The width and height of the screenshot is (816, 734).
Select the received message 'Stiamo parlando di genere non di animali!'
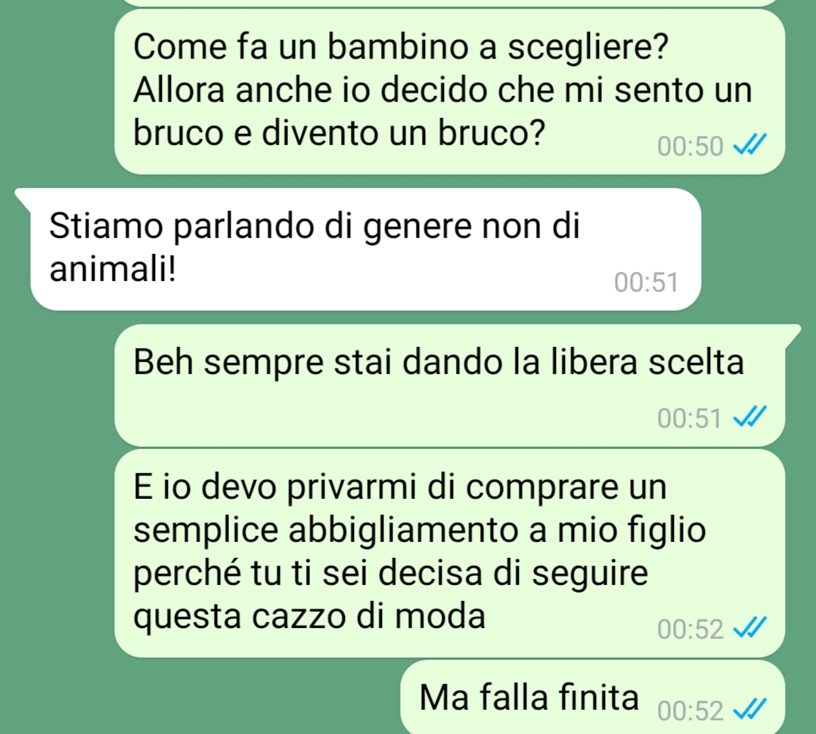click(x=366, y=249)
